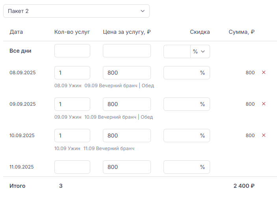Click empty quantity field for 11.09.2025

pyautogui.click(x=72, y=167)
